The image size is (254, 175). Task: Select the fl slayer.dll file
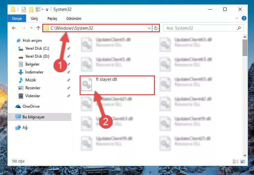117,85
